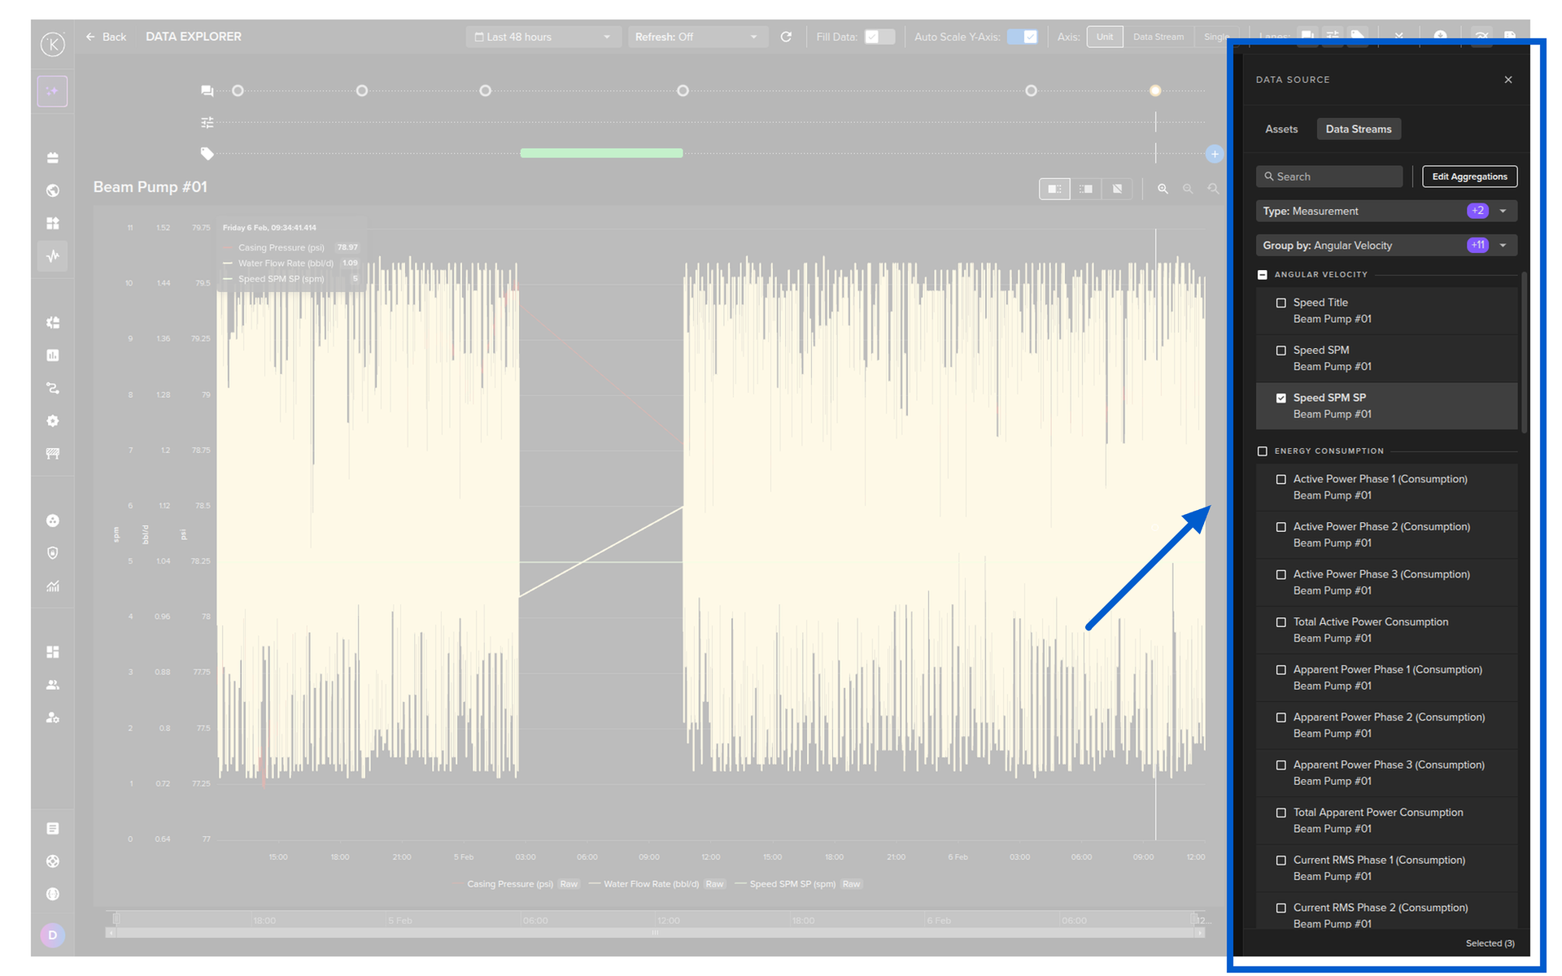The image size is (1562, 976).
Task: Check the Speed SPM data stream
Action: click(1281, 351)
